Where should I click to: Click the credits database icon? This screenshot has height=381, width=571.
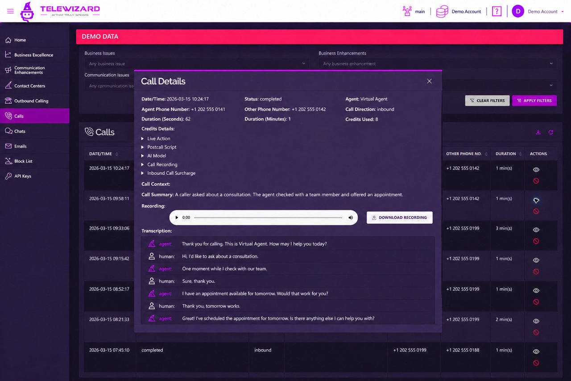442,12
